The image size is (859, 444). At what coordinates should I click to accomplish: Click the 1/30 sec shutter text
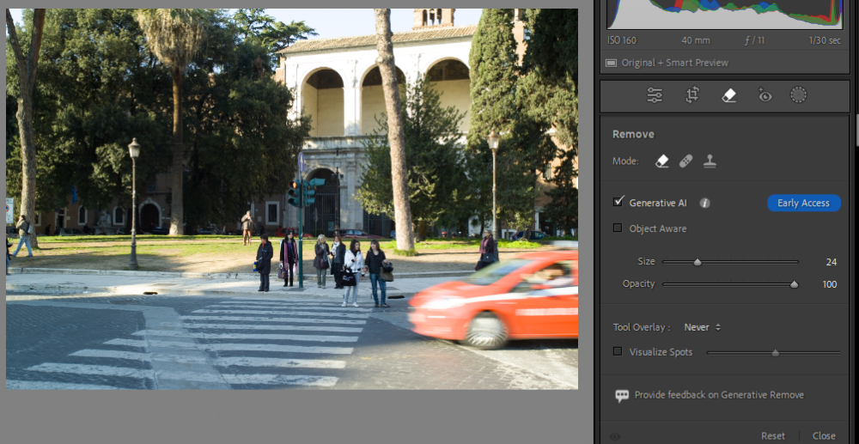tap(825, 40)
